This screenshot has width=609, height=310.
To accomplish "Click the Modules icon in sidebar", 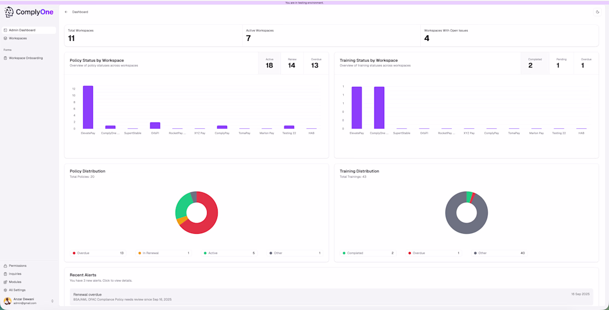I will [5, 282].
